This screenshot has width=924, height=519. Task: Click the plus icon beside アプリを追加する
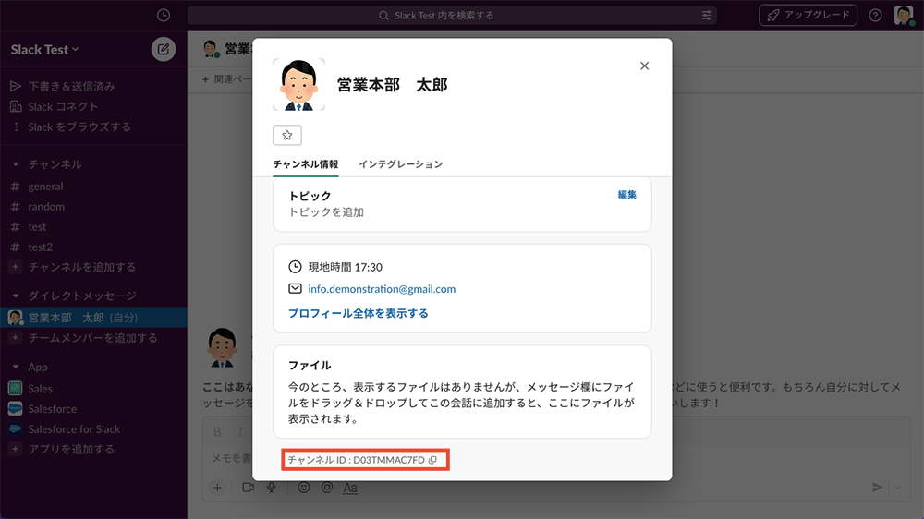(x=16, y=449)
